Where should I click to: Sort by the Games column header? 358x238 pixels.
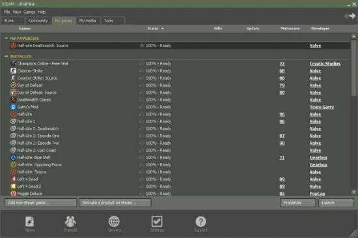tap(25, 28)
